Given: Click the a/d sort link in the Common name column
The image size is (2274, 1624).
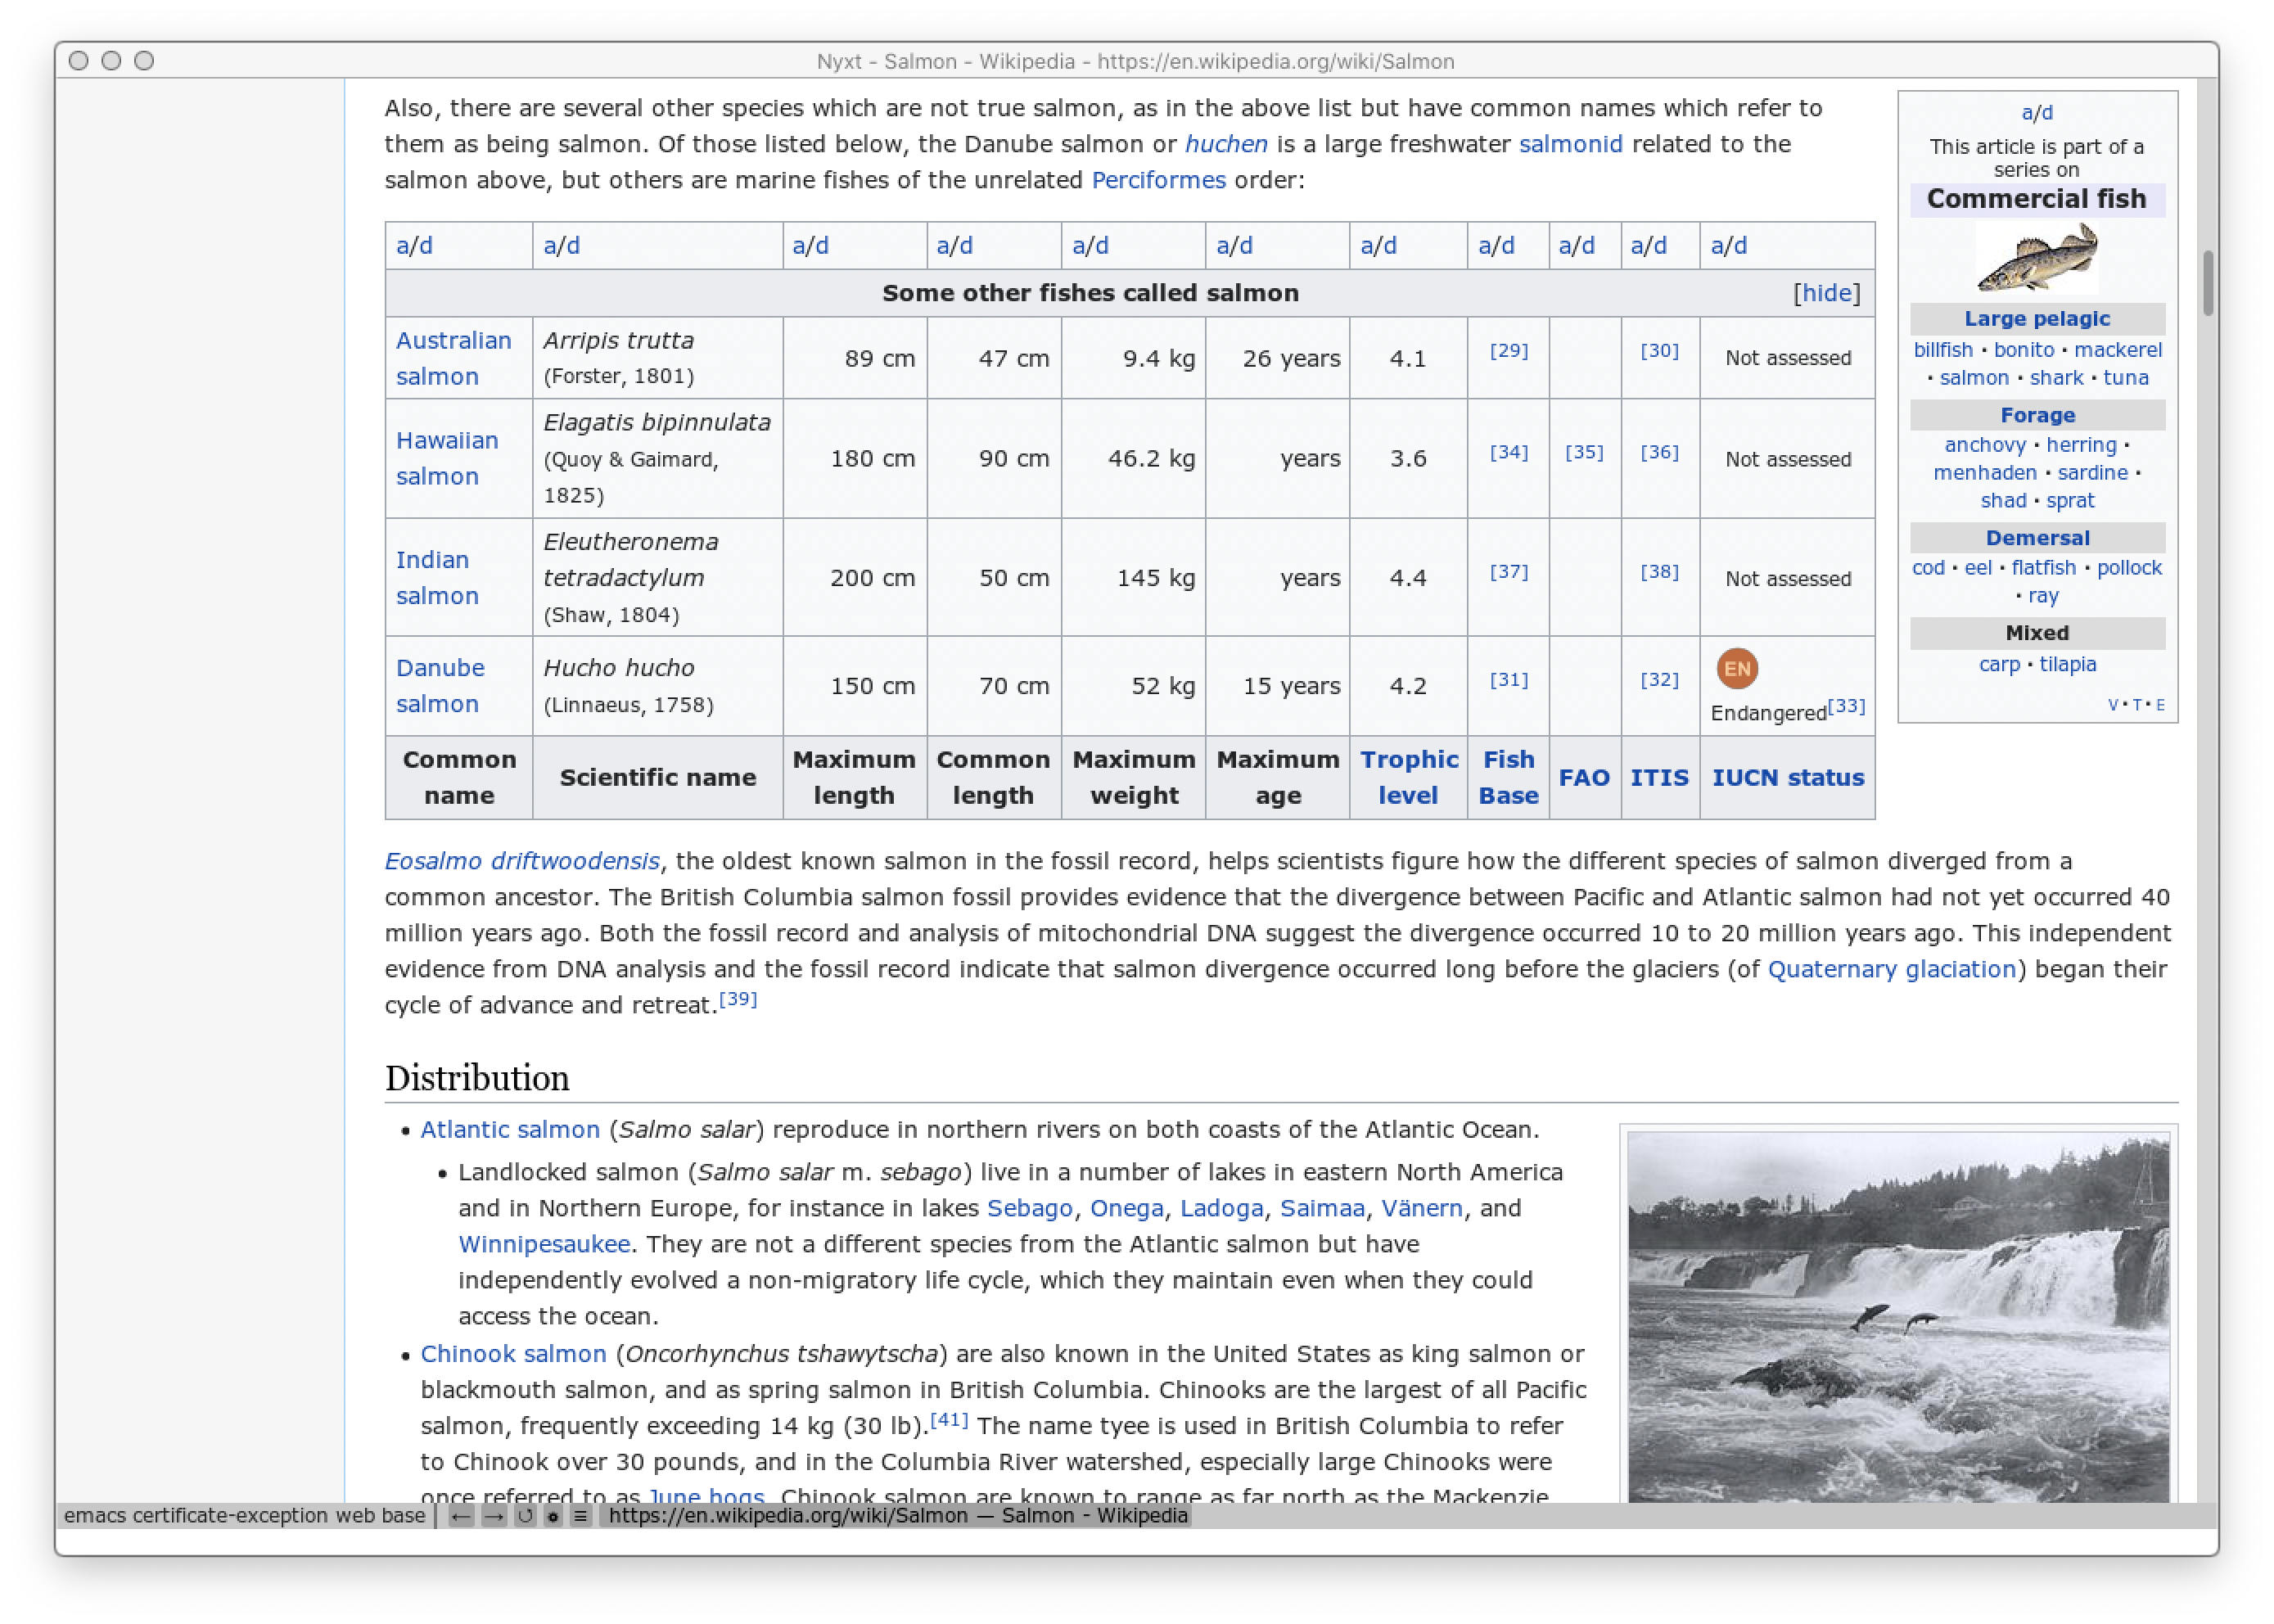Looking at the screenshot, I should [414, 246].
